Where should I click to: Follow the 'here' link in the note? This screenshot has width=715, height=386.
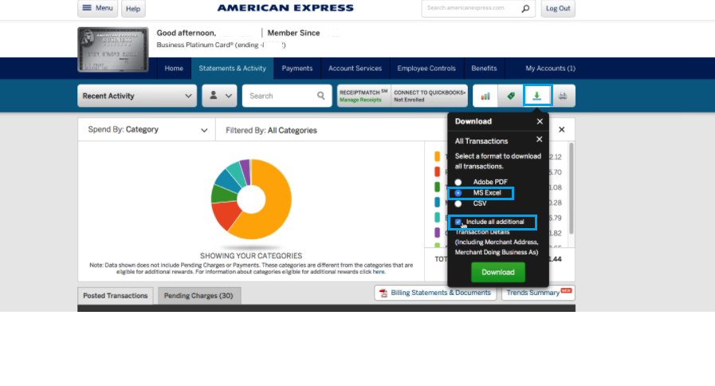[379, 272]
